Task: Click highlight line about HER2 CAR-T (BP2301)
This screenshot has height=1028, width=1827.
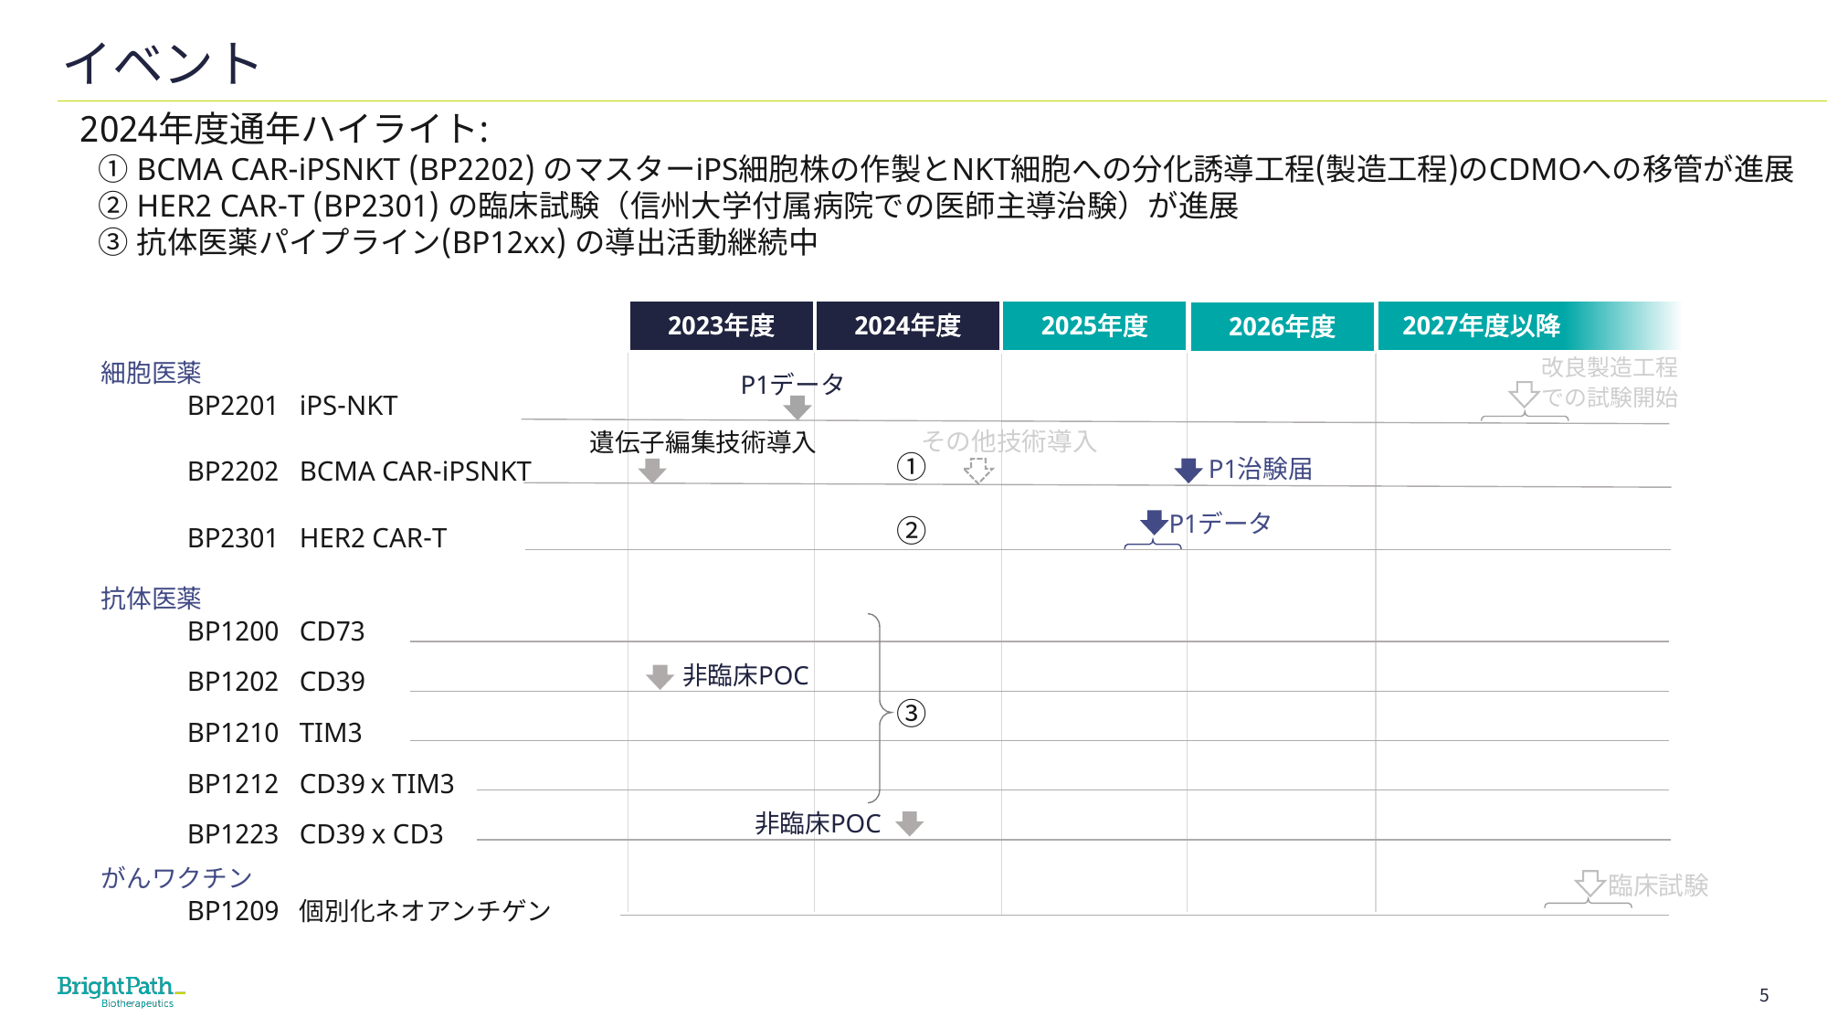Action: [x=668, y=206]
